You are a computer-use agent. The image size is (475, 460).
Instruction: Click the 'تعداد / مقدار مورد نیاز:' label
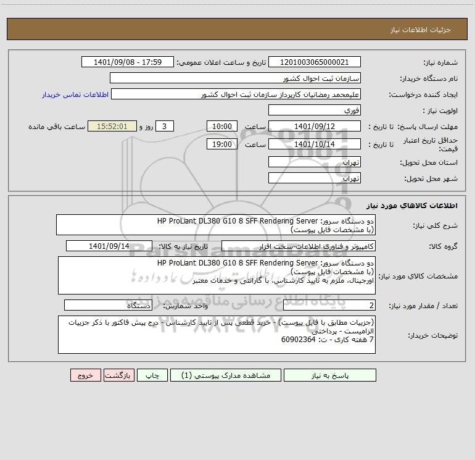[x=423, y=306]
